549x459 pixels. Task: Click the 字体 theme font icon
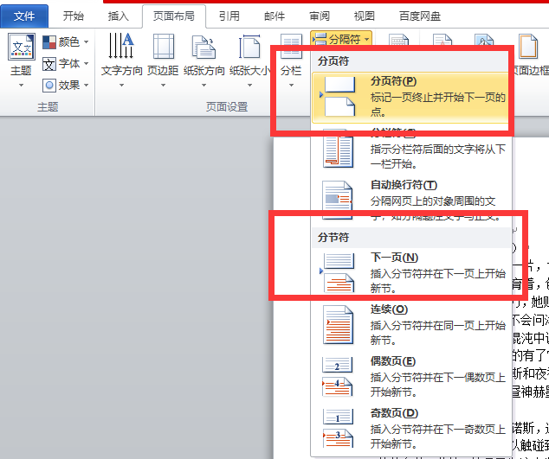(49, 64)
